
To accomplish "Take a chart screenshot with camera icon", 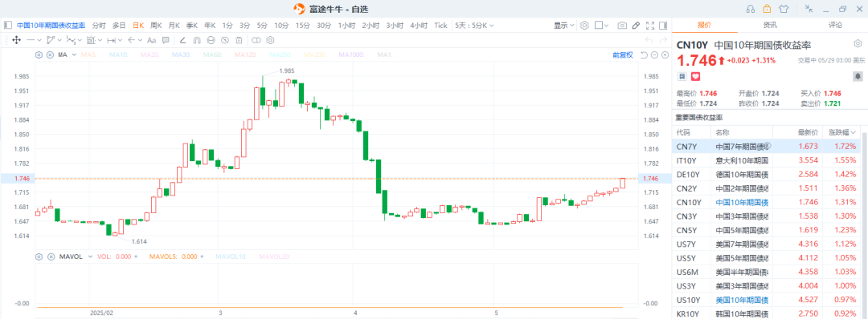I will (x=622, y=26).
